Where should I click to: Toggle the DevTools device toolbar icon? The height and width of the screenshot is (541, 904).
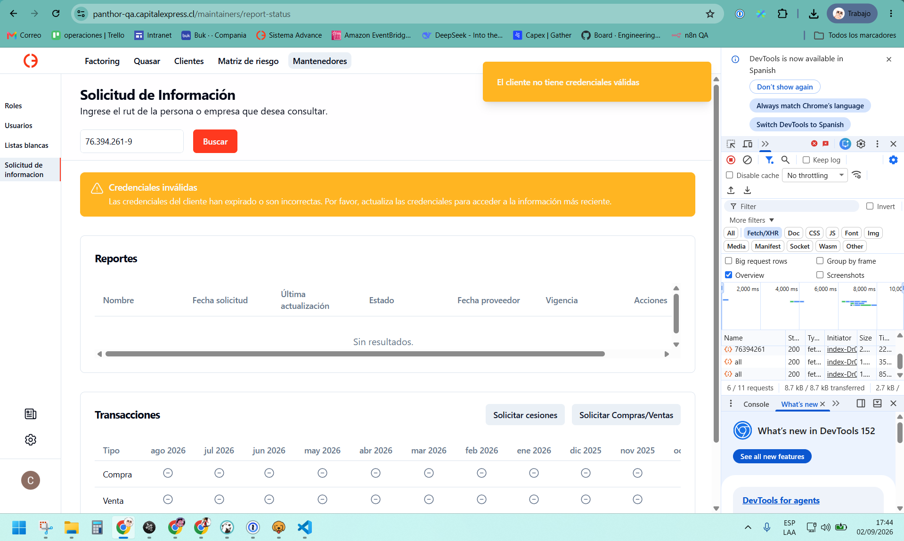click(x=748, y=144)
